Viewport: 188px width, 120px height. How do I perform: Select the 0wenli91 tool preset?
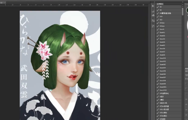coord(169,58)
